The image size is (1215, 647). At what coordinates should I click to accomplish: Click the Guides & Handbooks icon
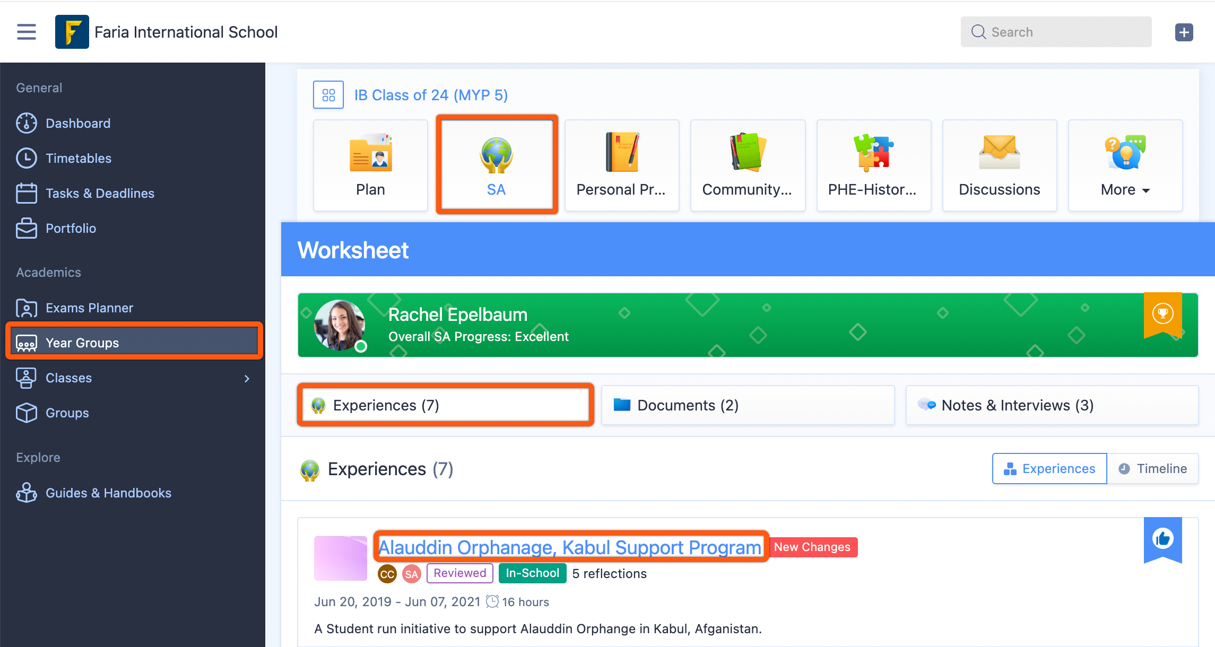27,493
